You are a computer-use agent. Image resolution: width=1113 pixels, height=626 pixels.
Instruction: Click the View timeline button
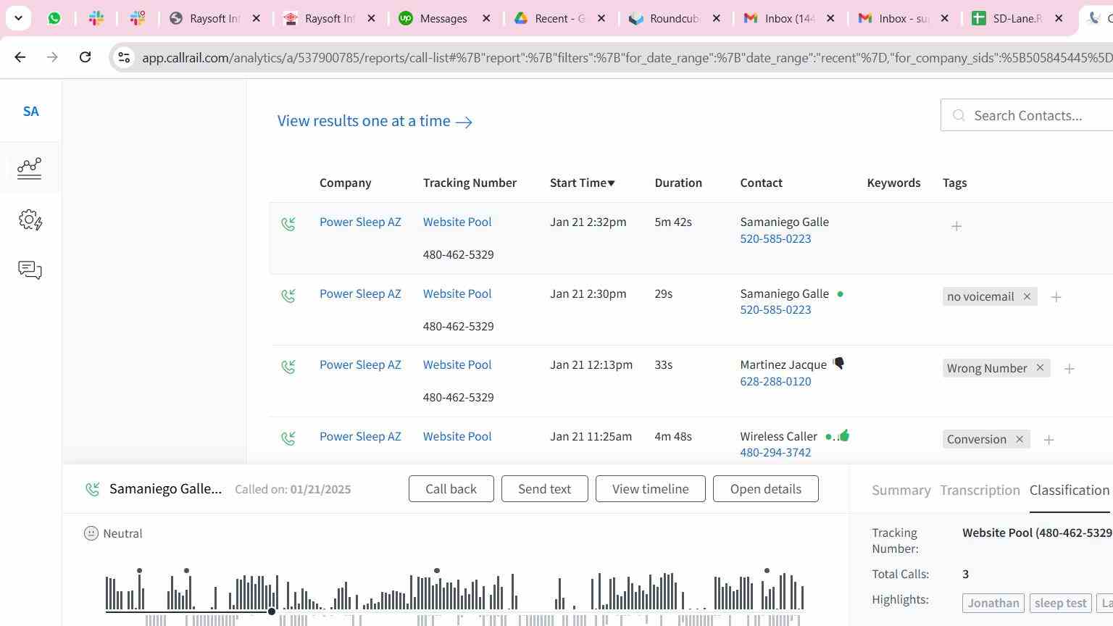(x=650, y=489)
